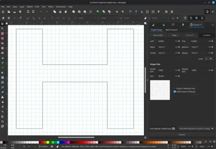Select the Text tool in the toolbox

[2, 72]
